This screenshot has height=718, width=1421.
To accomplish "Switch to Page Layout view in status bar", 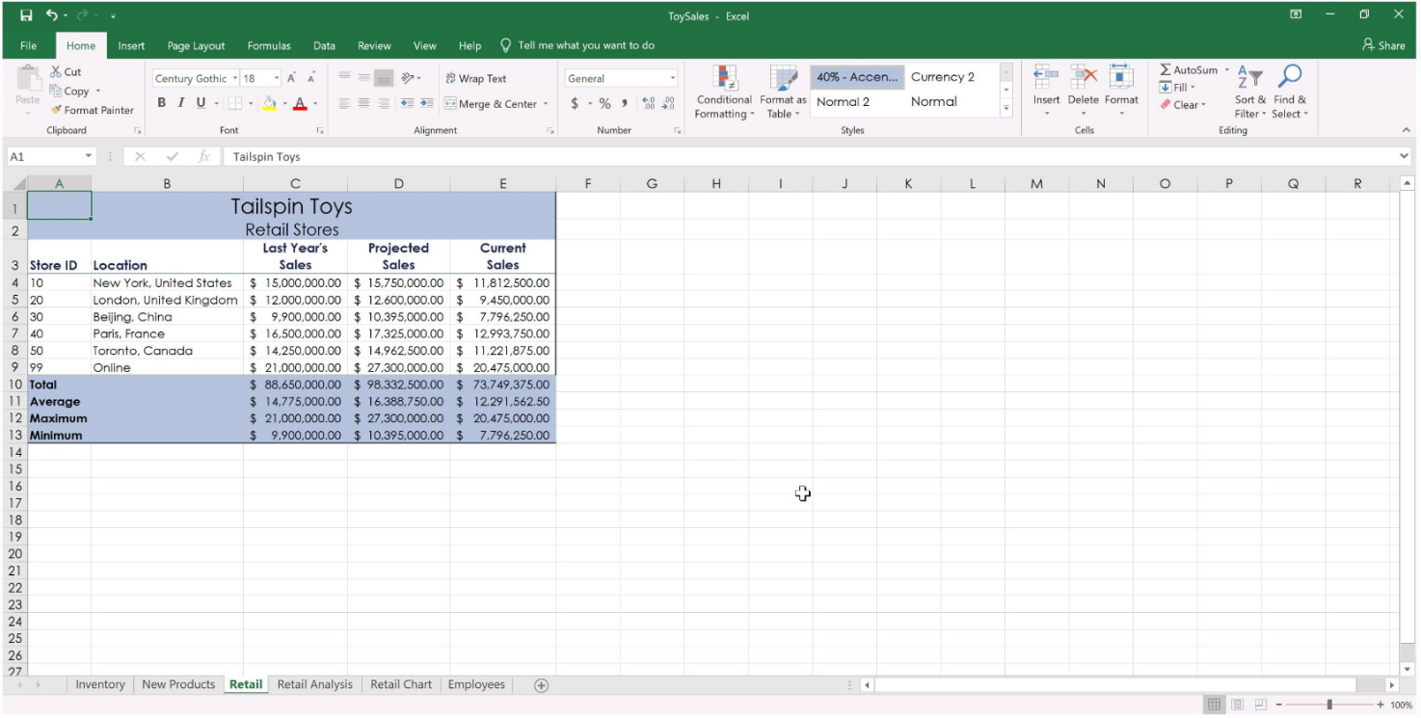I will [x=1237, y=705].
